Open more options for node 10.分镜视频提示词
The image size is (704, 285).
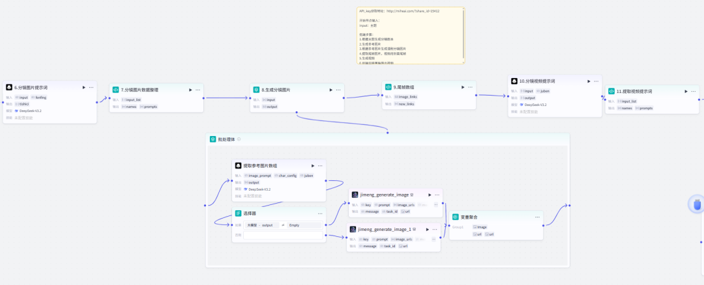596,81
